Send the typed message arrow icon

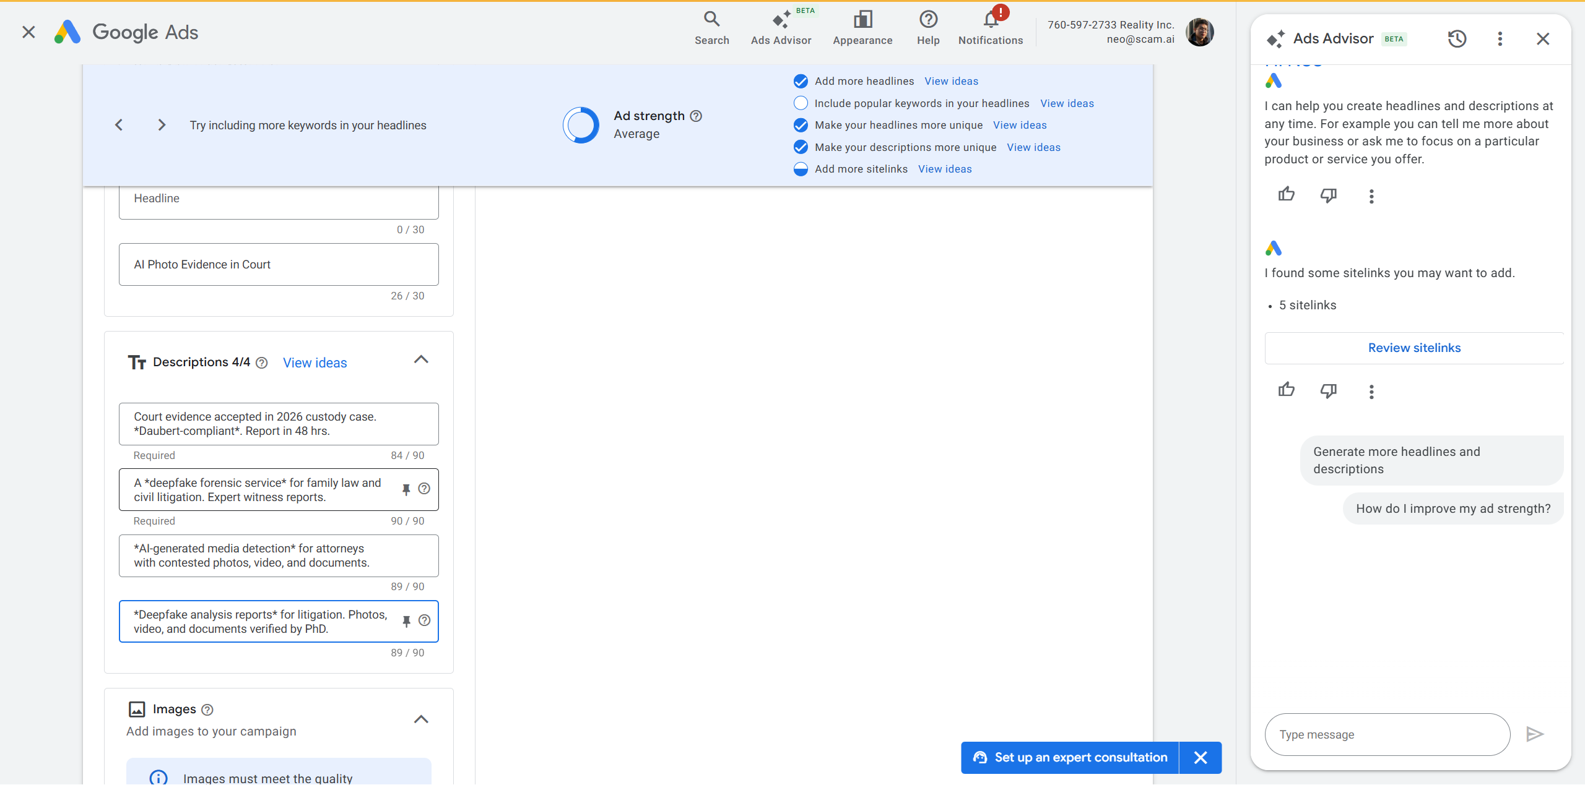coord(1534,734)
